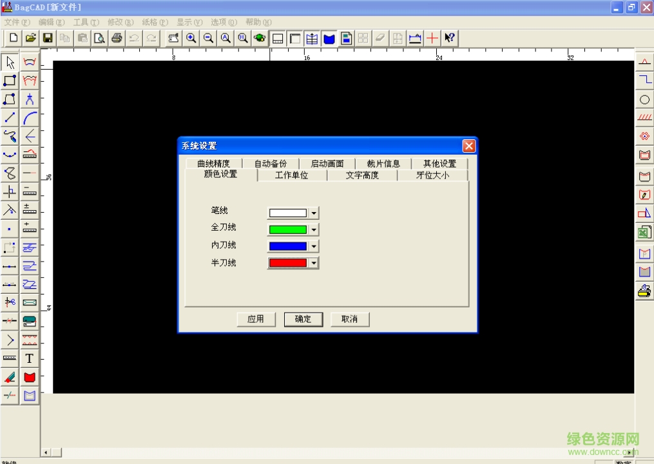Toggle the ruler display in the toolbar

tap(294, 38)
